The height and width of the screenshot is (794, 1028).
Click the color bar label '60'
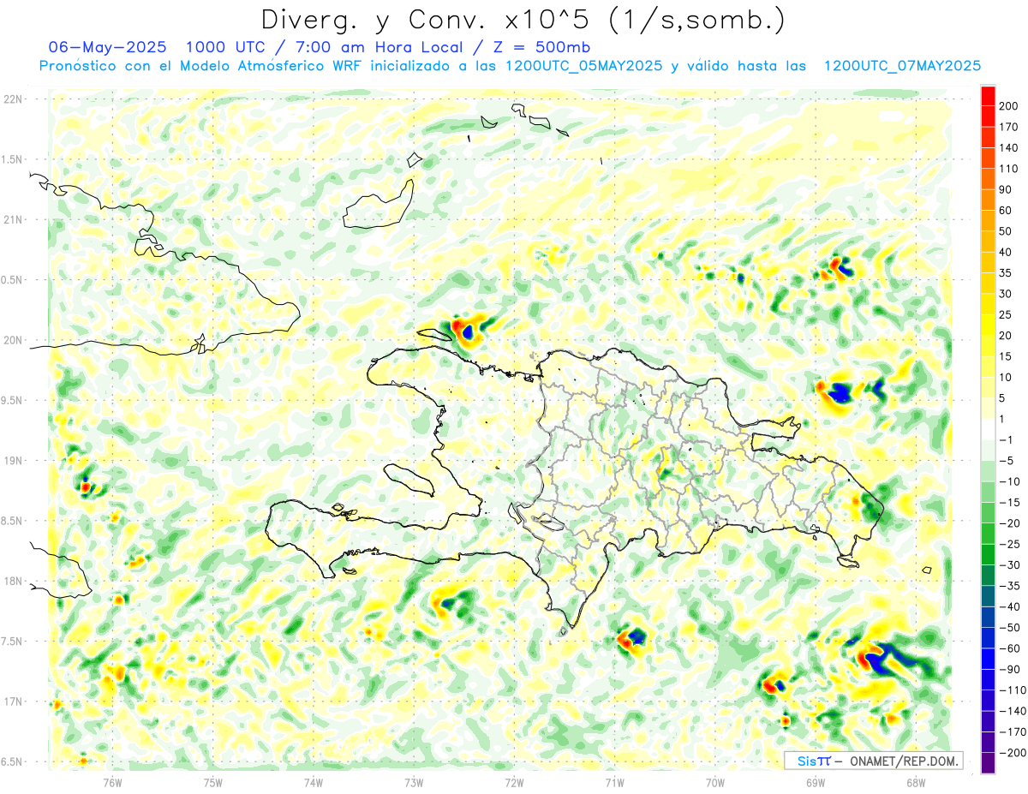[x=1007, y=211]
